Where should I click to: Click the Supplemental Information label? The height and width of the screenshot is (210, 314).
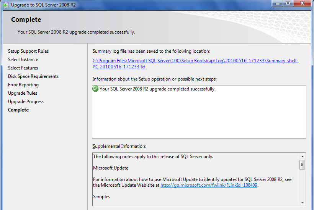119,146
